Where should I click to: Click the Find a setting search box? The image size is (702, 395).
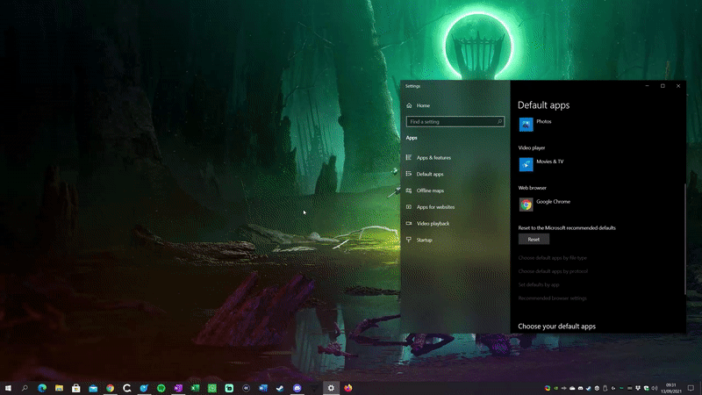451,122
